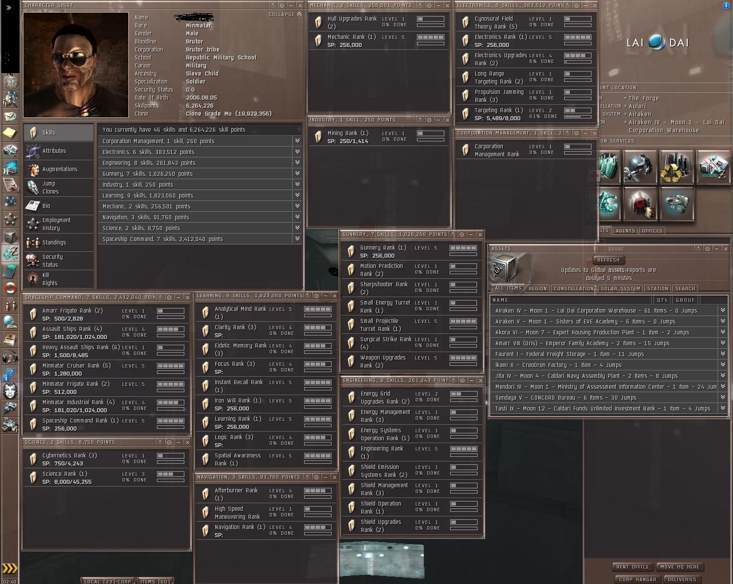Open the Reprocessing Plant recycle service
The width and height of the screenshot is (733, 584).
(676, 167)
